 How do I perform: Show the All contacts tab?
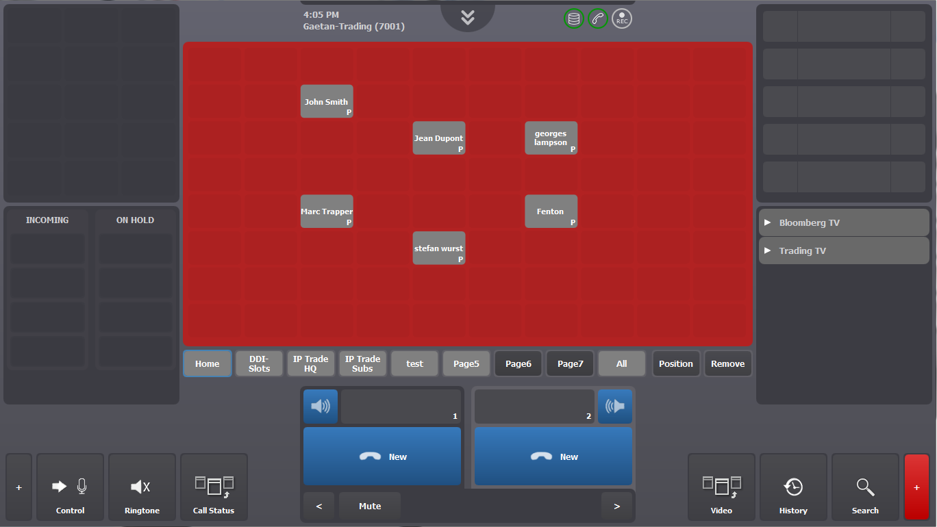coord(622,363)
